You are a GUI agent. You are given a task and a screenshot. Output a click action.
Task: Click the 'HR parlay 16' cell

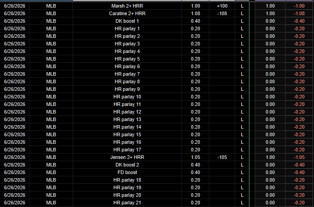point(127,142)
